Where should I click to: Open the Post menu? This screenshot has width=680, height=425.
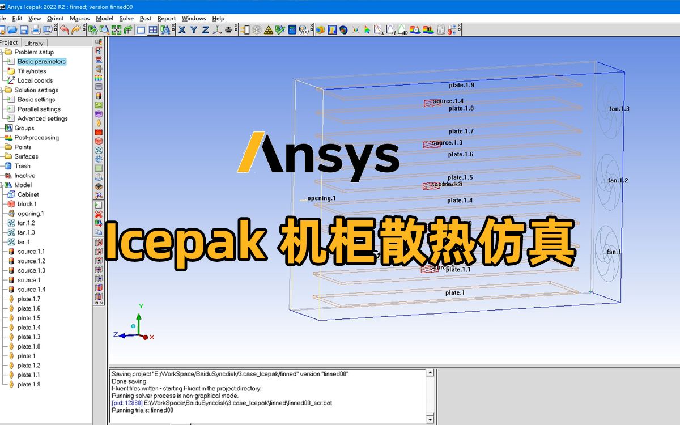coord(145,18)
